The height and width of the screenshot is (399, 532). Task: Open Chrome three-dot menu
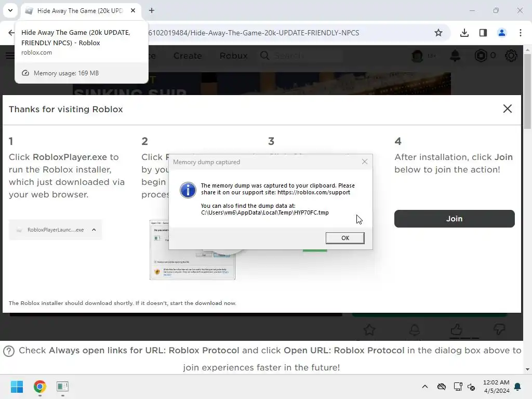click(520, 33)
